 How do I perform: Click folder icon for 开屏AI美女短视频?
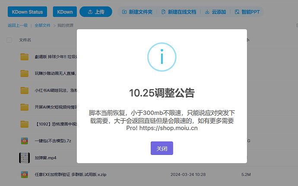25,107
